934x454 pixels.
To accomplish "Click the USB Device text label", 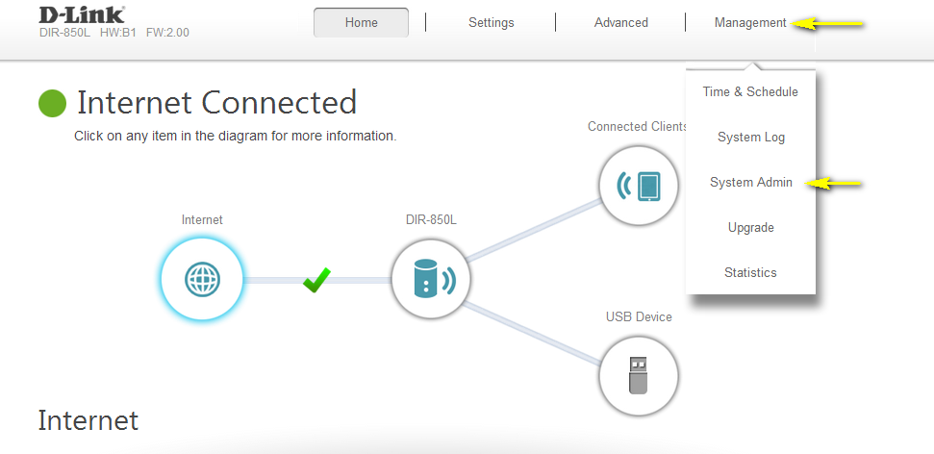I will 638,316.
